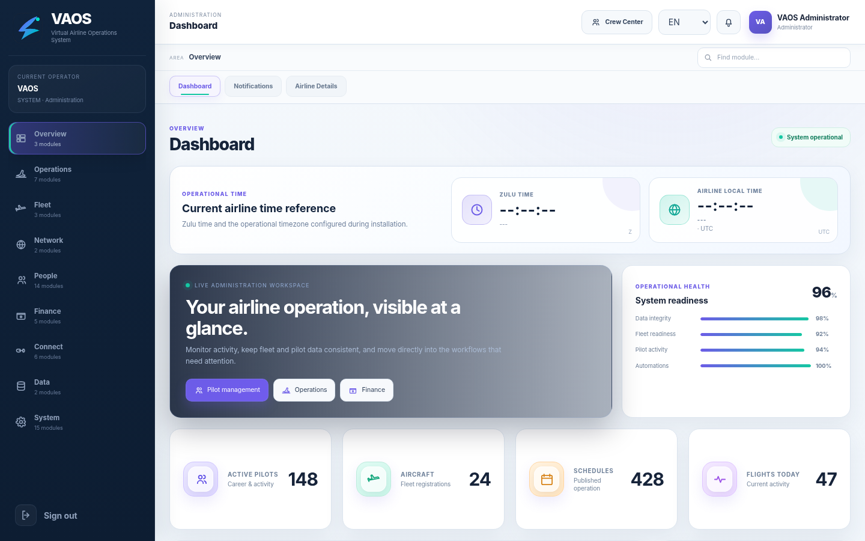Click the Active Pilots value 148
The width and height of the screenshot is (865, 541).
(x=303, y=479)
